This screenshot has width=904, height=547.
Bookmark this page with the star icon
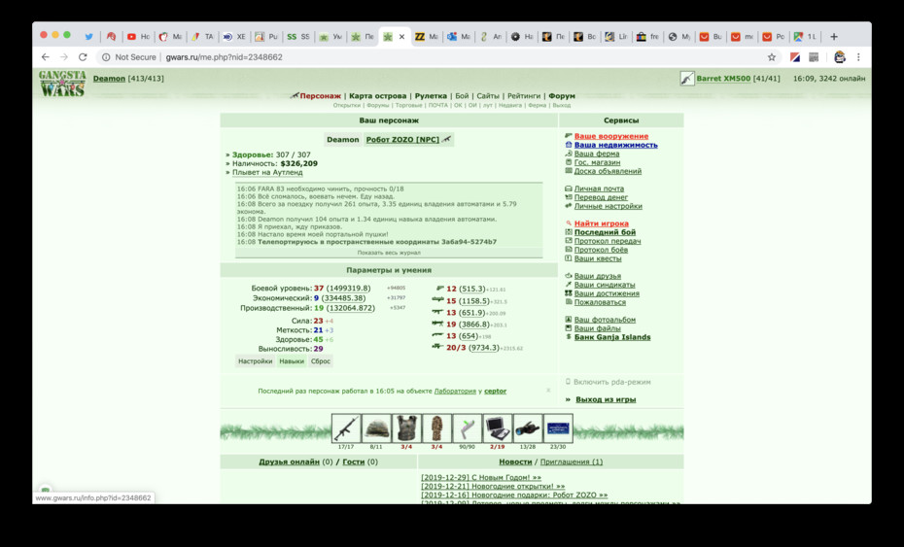[772, 57]
